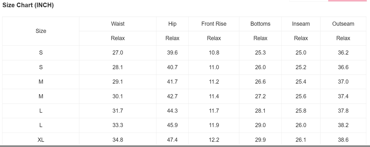Image resolution: width=370 pixels, height=147 pixels.
Task: Click waist value 33.3
Action: point(118,125)
